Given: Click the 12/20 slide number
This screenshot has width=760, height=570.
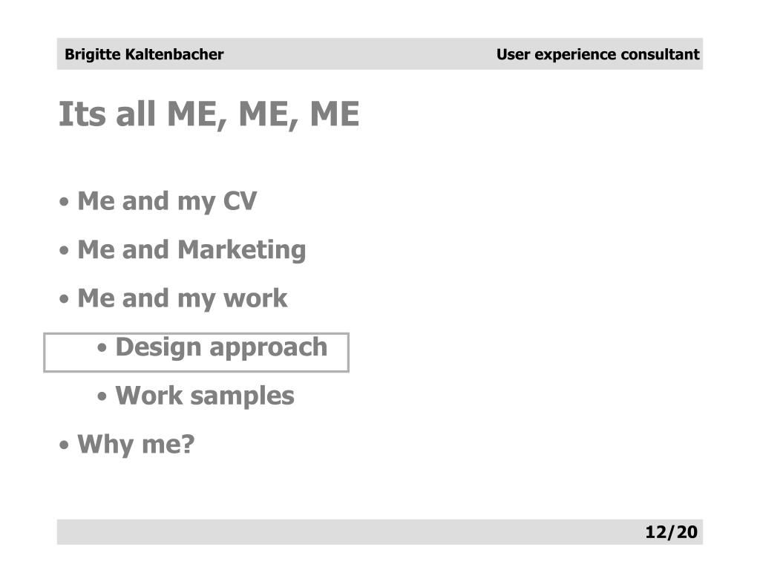Looking at the screenshot, I should 671,532.
